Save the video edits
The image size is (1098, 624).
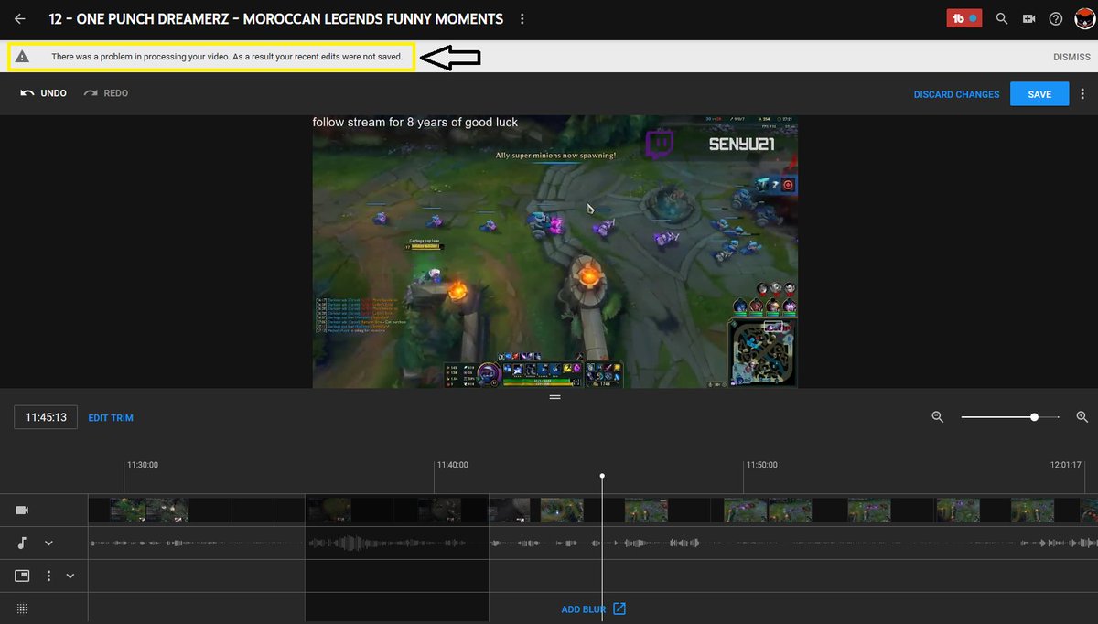(1039, 94)
